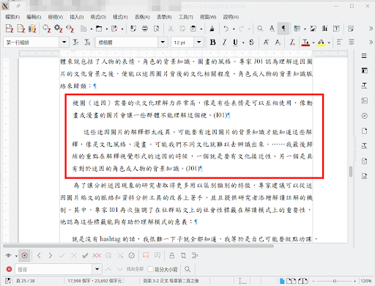375x286 pixels.
Task: Click Insert Comment speech bubble icon
Action: 146,256
